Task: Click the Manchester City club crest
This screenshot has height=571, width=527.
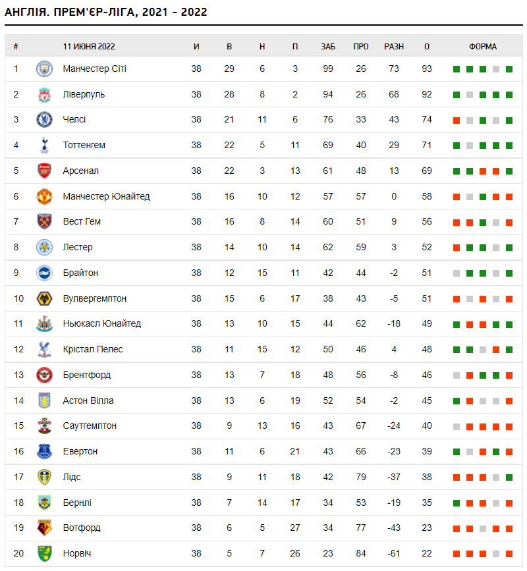Action: [44, 69]
